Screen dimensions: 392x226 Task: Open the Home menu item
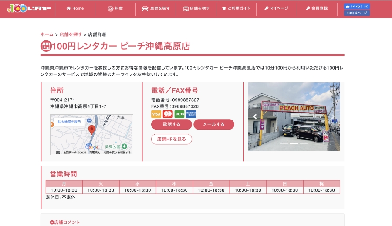pos(75,8)
